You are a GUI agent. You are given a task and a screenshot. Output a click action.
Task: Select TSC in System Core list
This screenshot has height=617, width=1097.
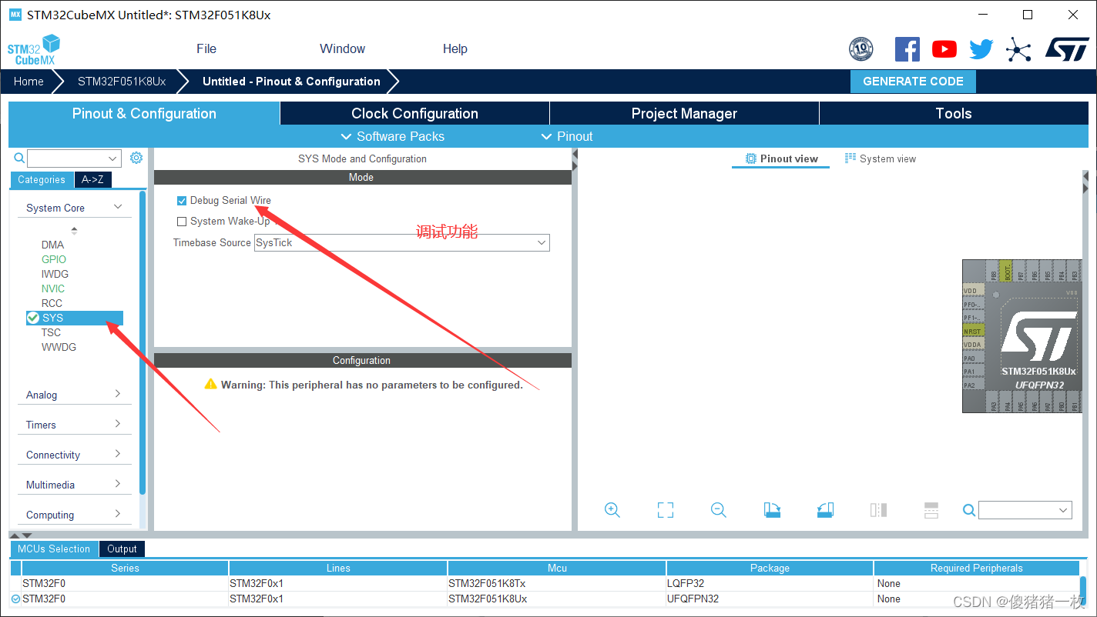(51, 332)
